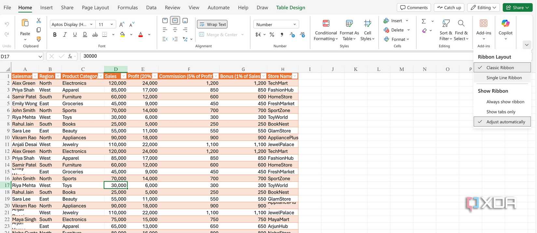Click the Copy icon in Clipboard
Screen dimensions: 537x233
tap(39, 30)
